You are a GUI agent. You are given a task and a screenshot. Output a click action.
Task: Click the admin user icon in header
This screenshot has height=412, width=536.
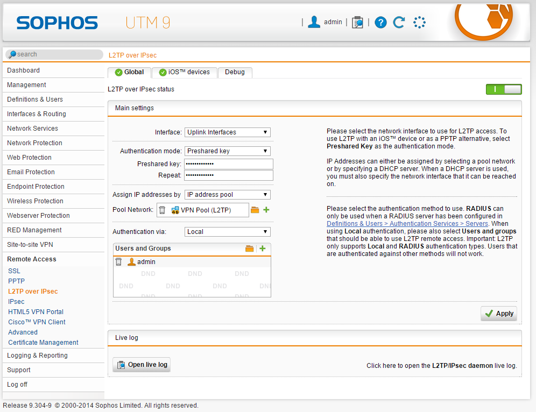click(x=314, y=22)
